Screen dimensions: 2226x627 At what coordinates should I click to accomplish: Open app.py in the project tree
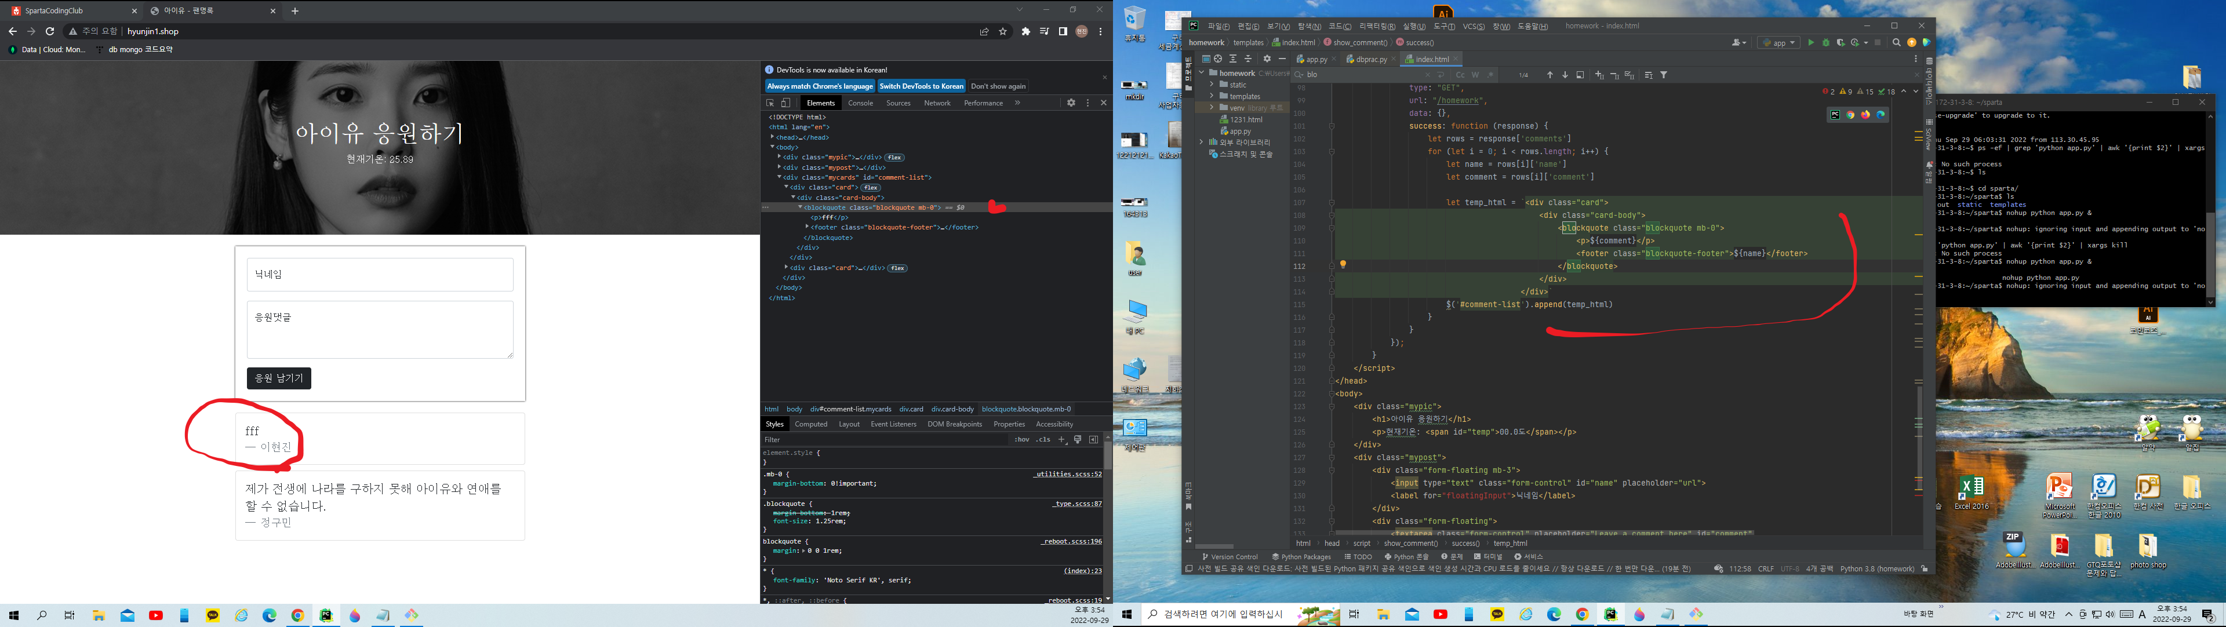[1241, 132]
